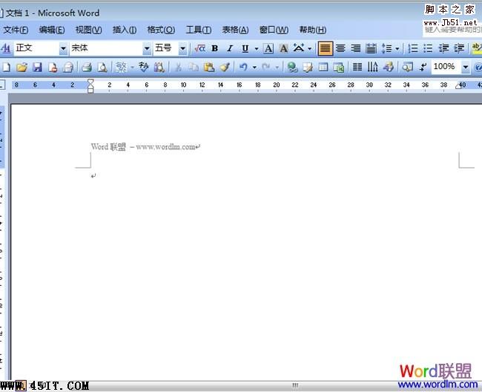Viewport: 482px width, 392px height.
Task: Toggle Bold formatting
Action: point(215,48)
